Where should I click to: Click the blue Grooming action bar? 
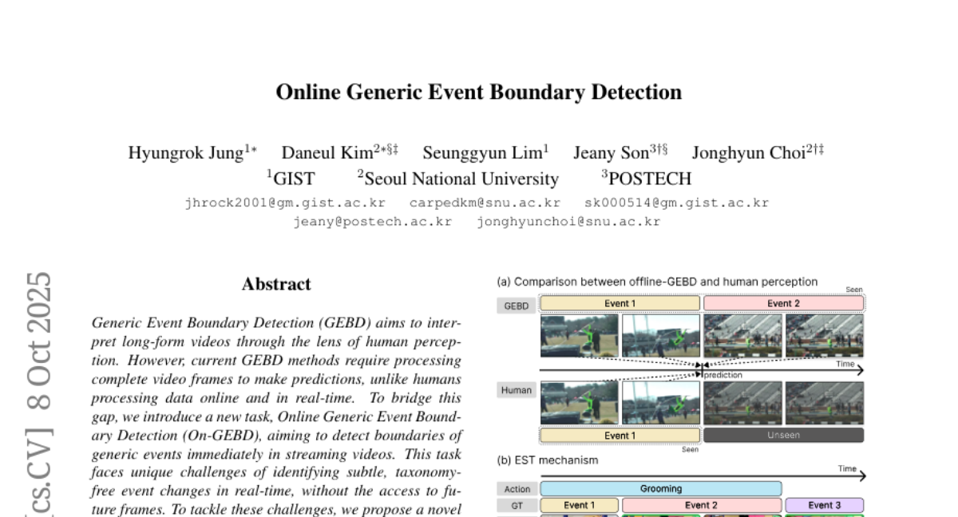661,488
